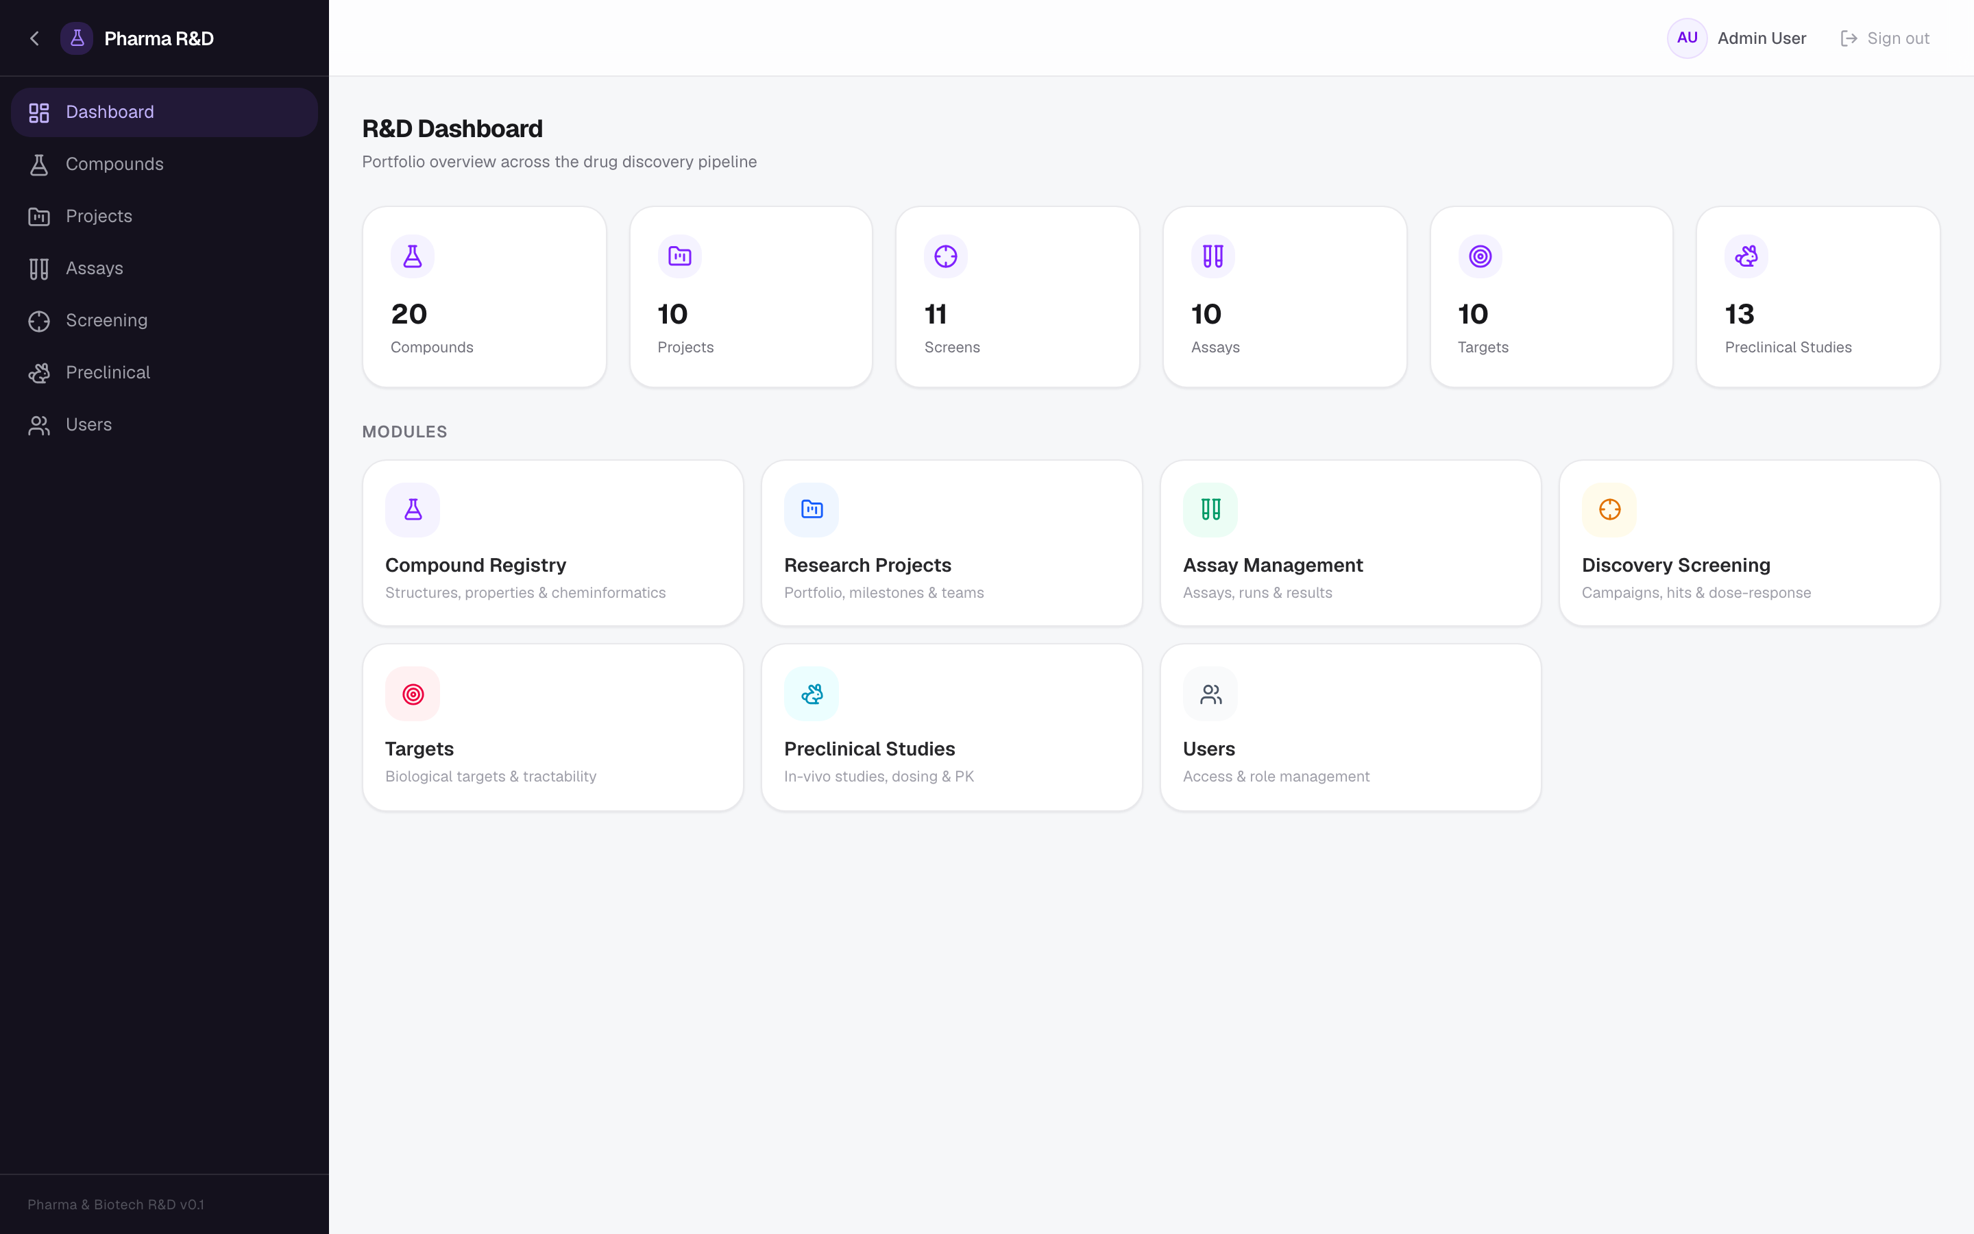Click Research Projects blue folder icon

812,510
